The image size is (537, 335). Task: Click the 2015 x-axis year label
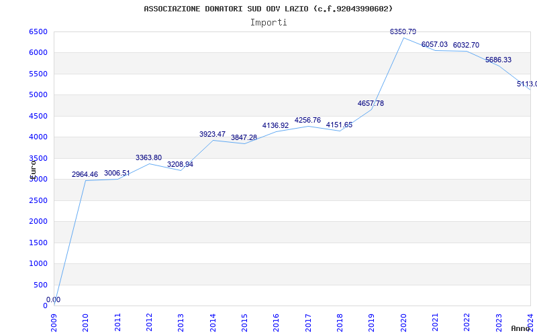coord(244,323)
